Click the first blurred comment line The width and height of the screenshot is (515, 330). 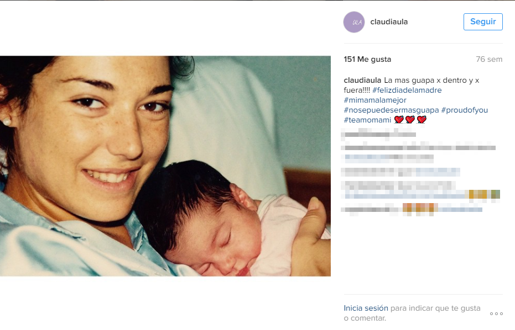(x=378, y=134)
